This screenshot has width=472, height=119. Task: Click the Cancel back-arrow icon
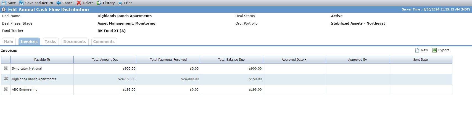(x=59, y=3)
